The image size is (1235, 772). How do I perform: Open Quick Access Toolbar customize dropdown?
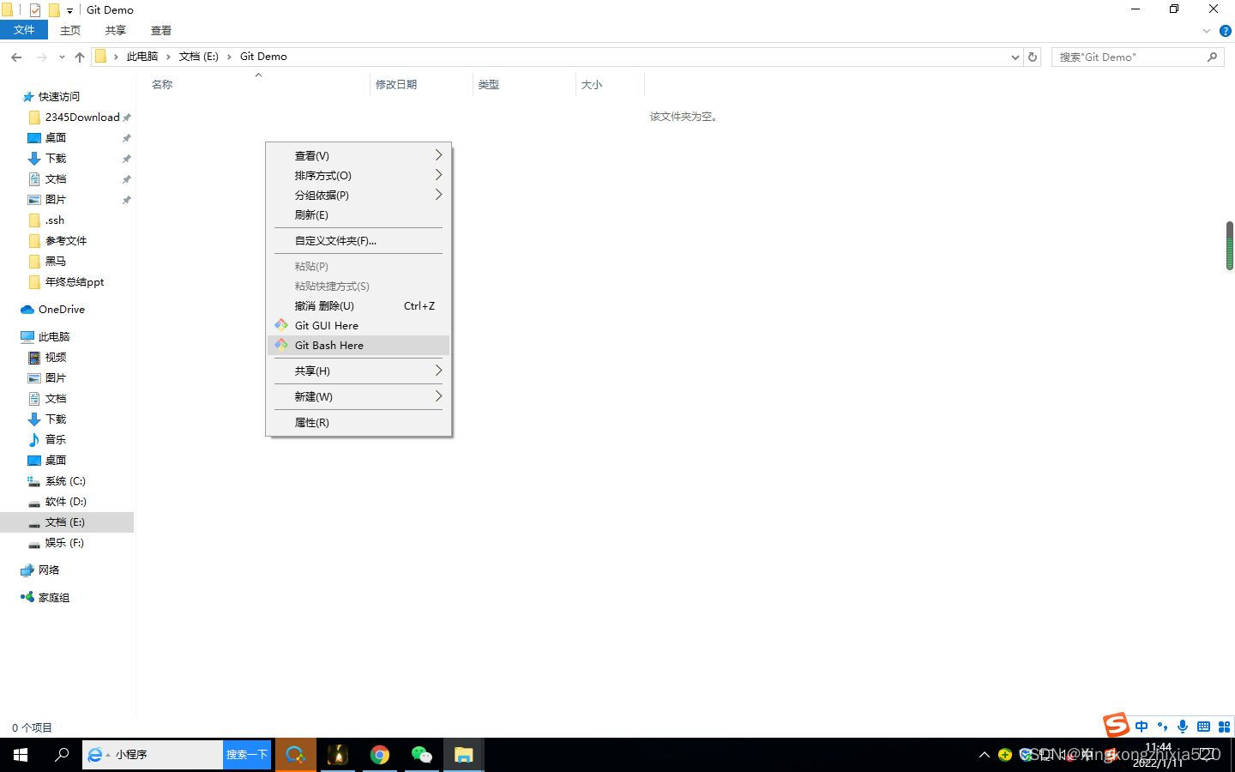69,10
